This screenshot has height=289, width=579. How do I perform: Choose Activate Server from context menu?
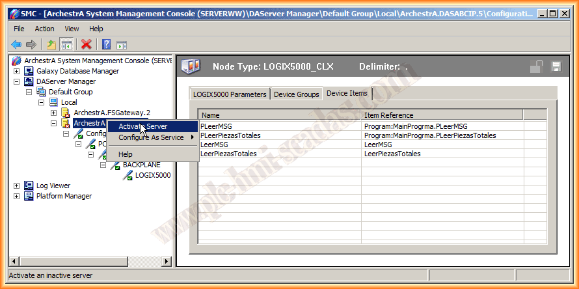coord(142,126)
